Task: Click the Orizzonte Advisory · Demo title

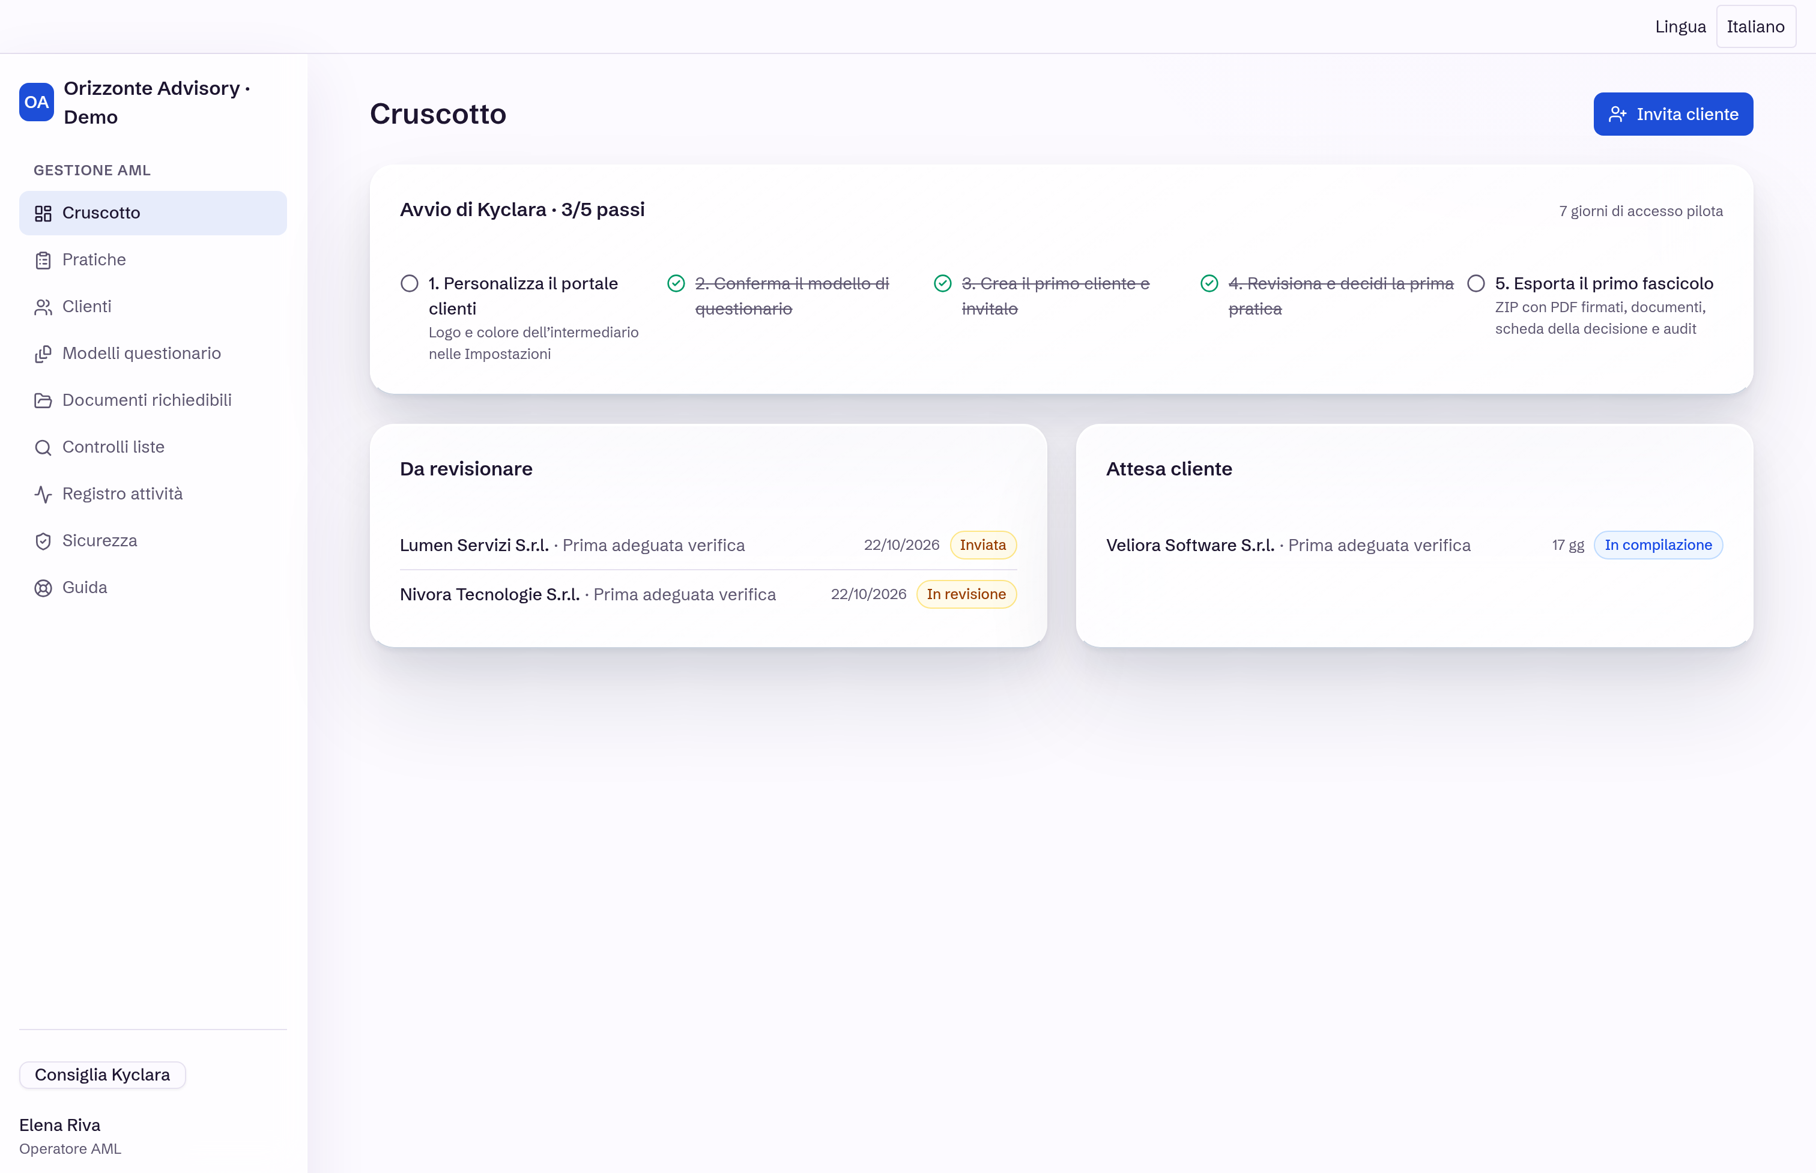Action: click(157, 103)
